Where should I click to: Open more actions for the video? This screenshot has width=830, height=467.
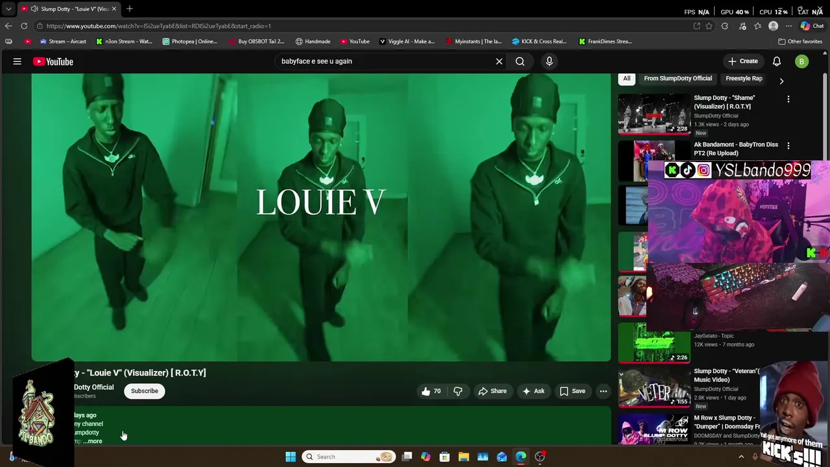point(603,391)
